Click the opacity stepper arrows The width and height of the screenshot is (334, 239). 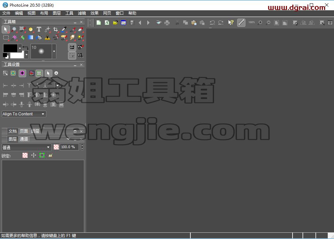(82, 147)
